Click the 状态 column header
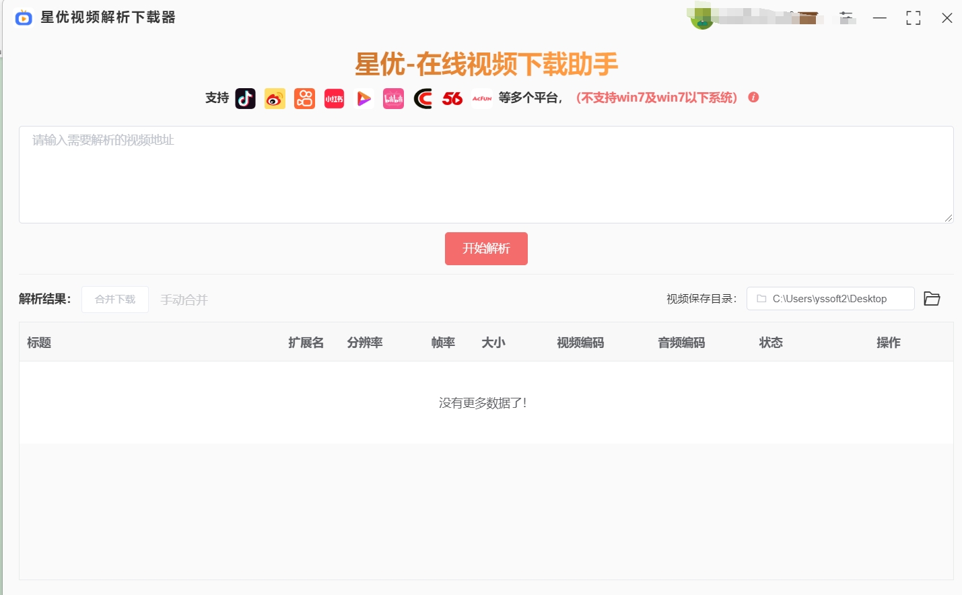Image resolution: width=962 pixels, height=595 pixels. click(x=770, y=342)
